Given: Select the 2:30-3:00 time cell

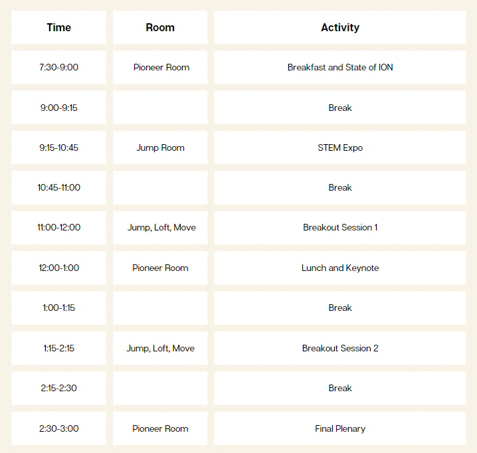Looking at the screenshot, I should point(58,428).
